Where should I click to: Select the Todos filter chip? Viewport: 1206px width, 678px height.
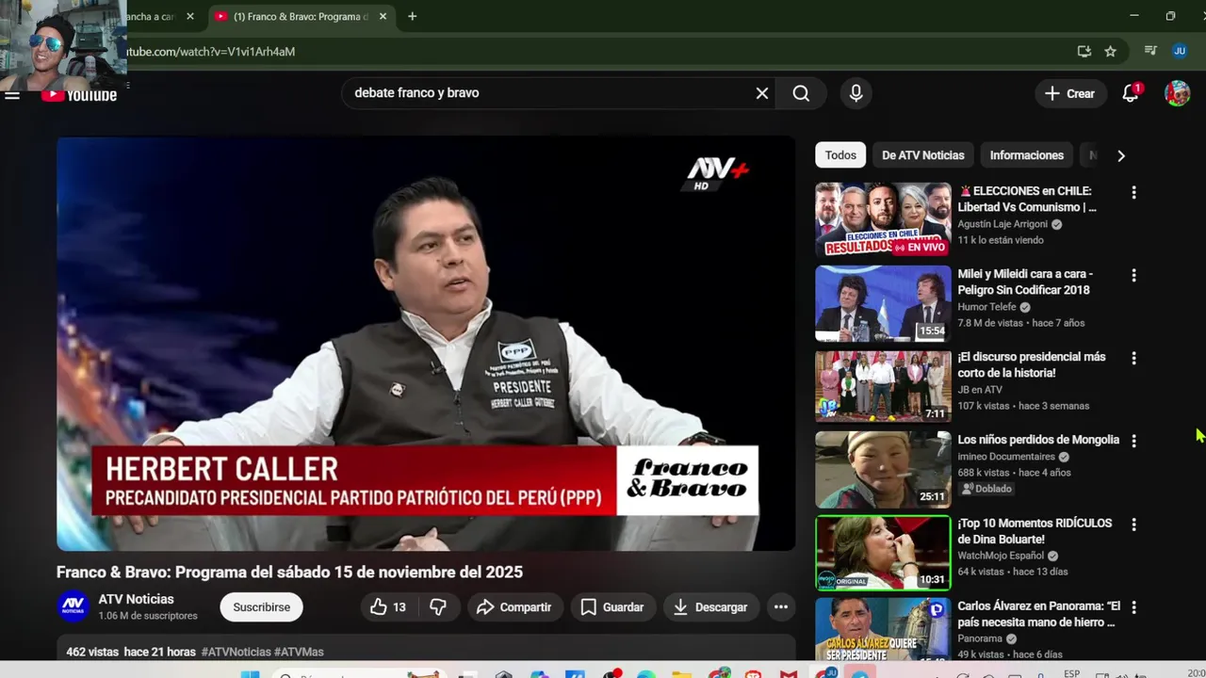point(840,155)
